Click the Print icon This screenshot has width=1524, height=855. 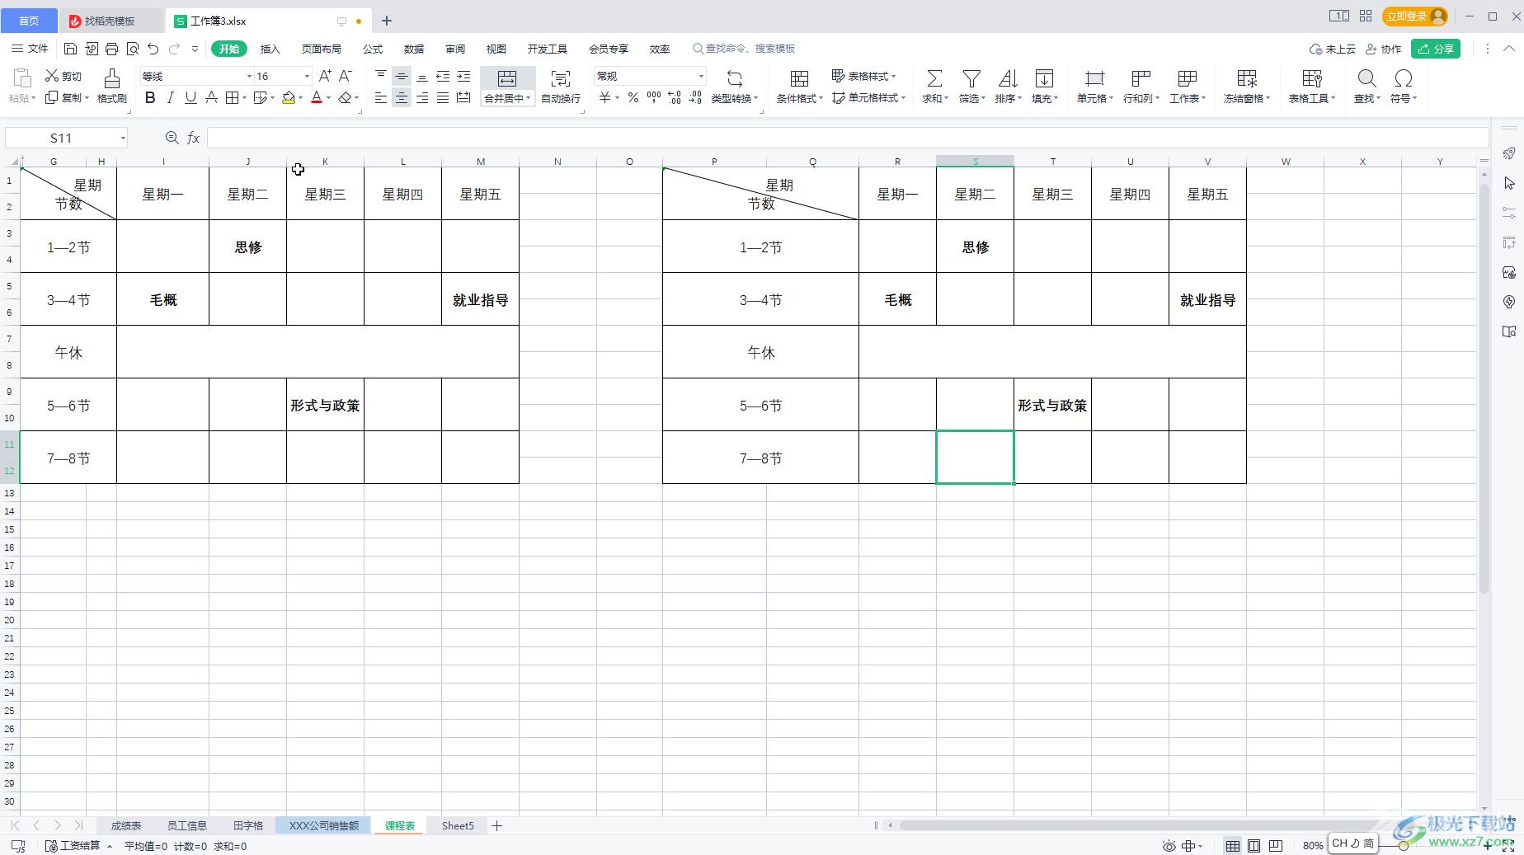pyautogui.click(x=112, y=49)
